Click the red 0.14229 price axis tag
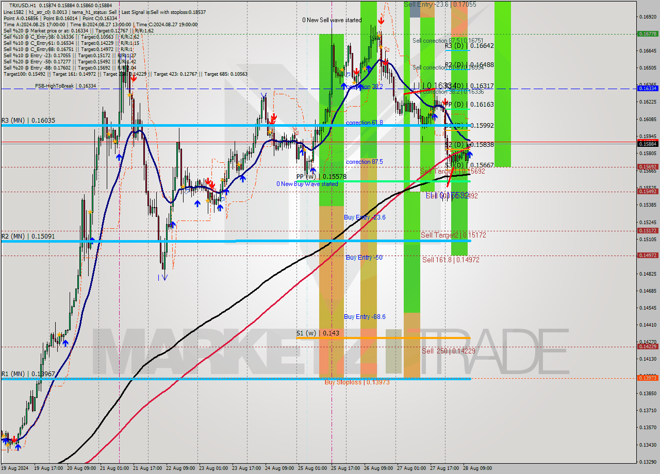This screenshot has width=660, height=474. click(x=647, y=347)
